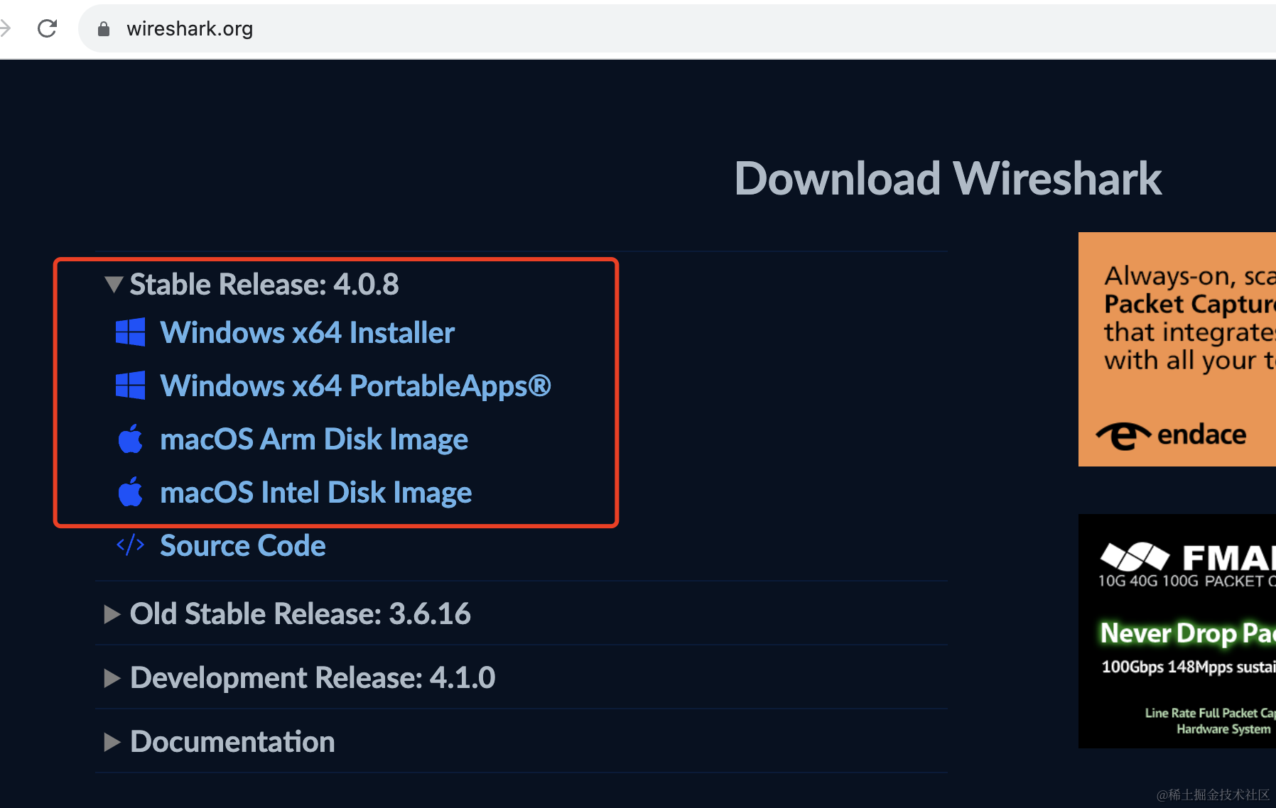Viewport: 1276px width, 808px height.
Task: Reload the page with the refresh icon
Action: 47,28
